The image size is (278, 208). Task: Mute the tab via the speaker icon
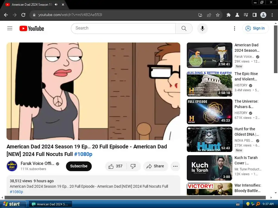56,5
